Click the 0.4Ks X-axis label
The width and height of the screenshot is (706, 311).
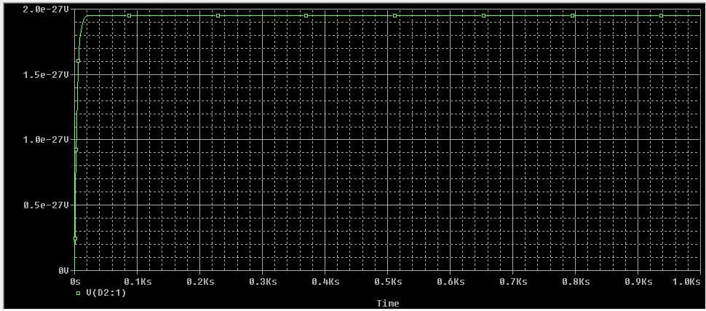325,281
